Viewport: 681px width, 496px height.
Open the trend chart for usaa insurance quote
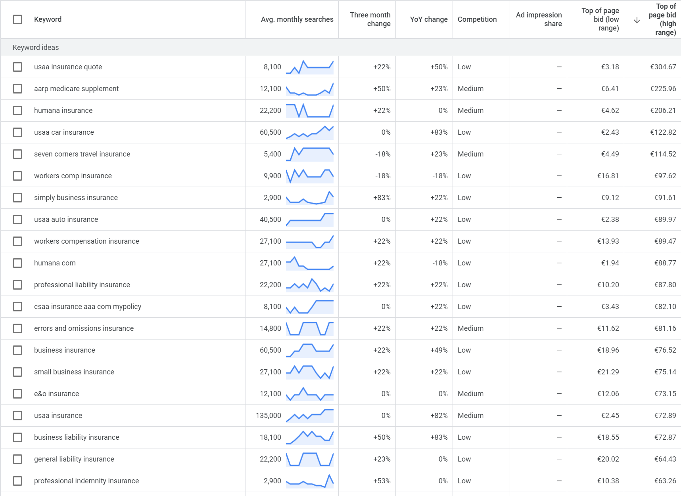[310, 67]
